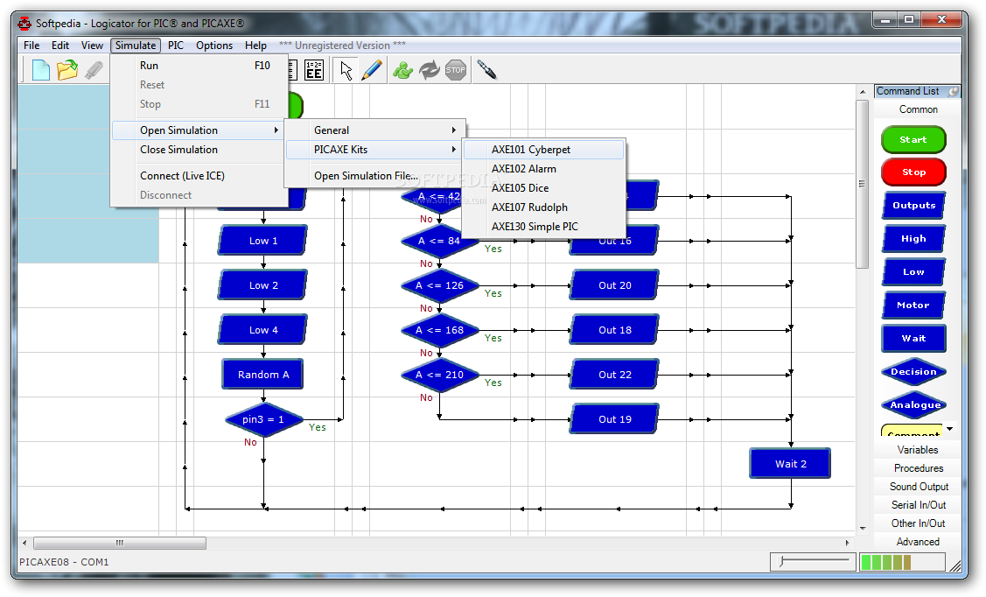
Task: Open the File menu
Action: 31,46
